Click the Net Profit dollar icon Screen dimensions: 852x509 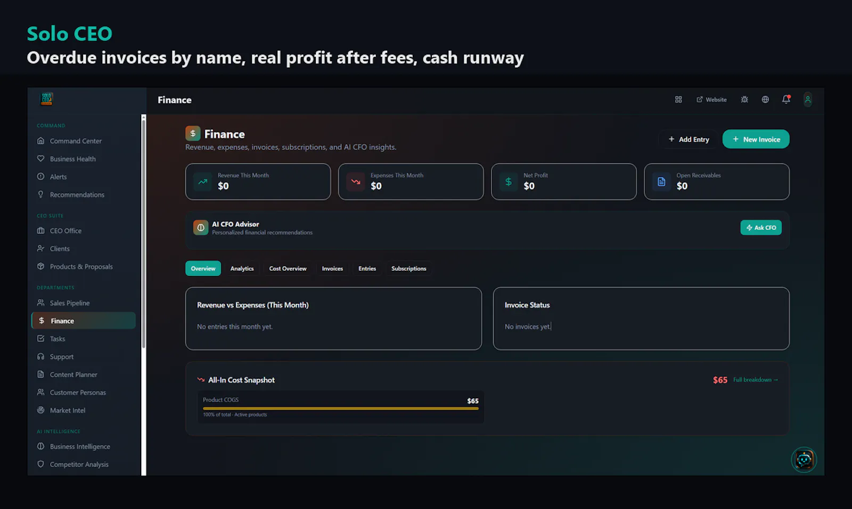pyautogui.click(x=509, y=182)
